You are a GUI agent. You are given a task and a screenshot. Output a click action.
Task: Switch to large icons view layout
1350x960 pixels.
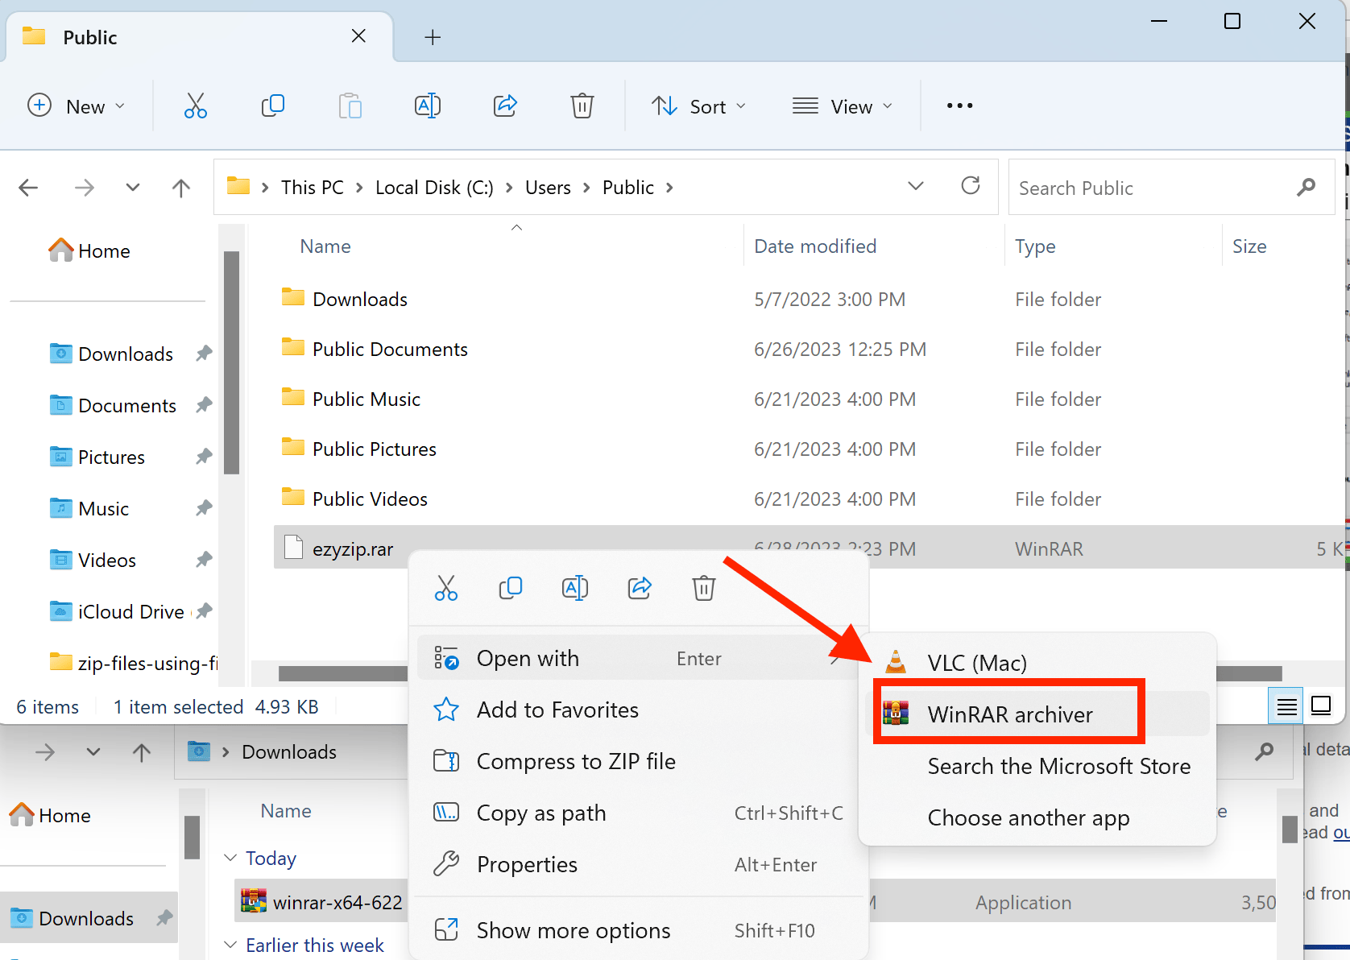[1321, 706]
